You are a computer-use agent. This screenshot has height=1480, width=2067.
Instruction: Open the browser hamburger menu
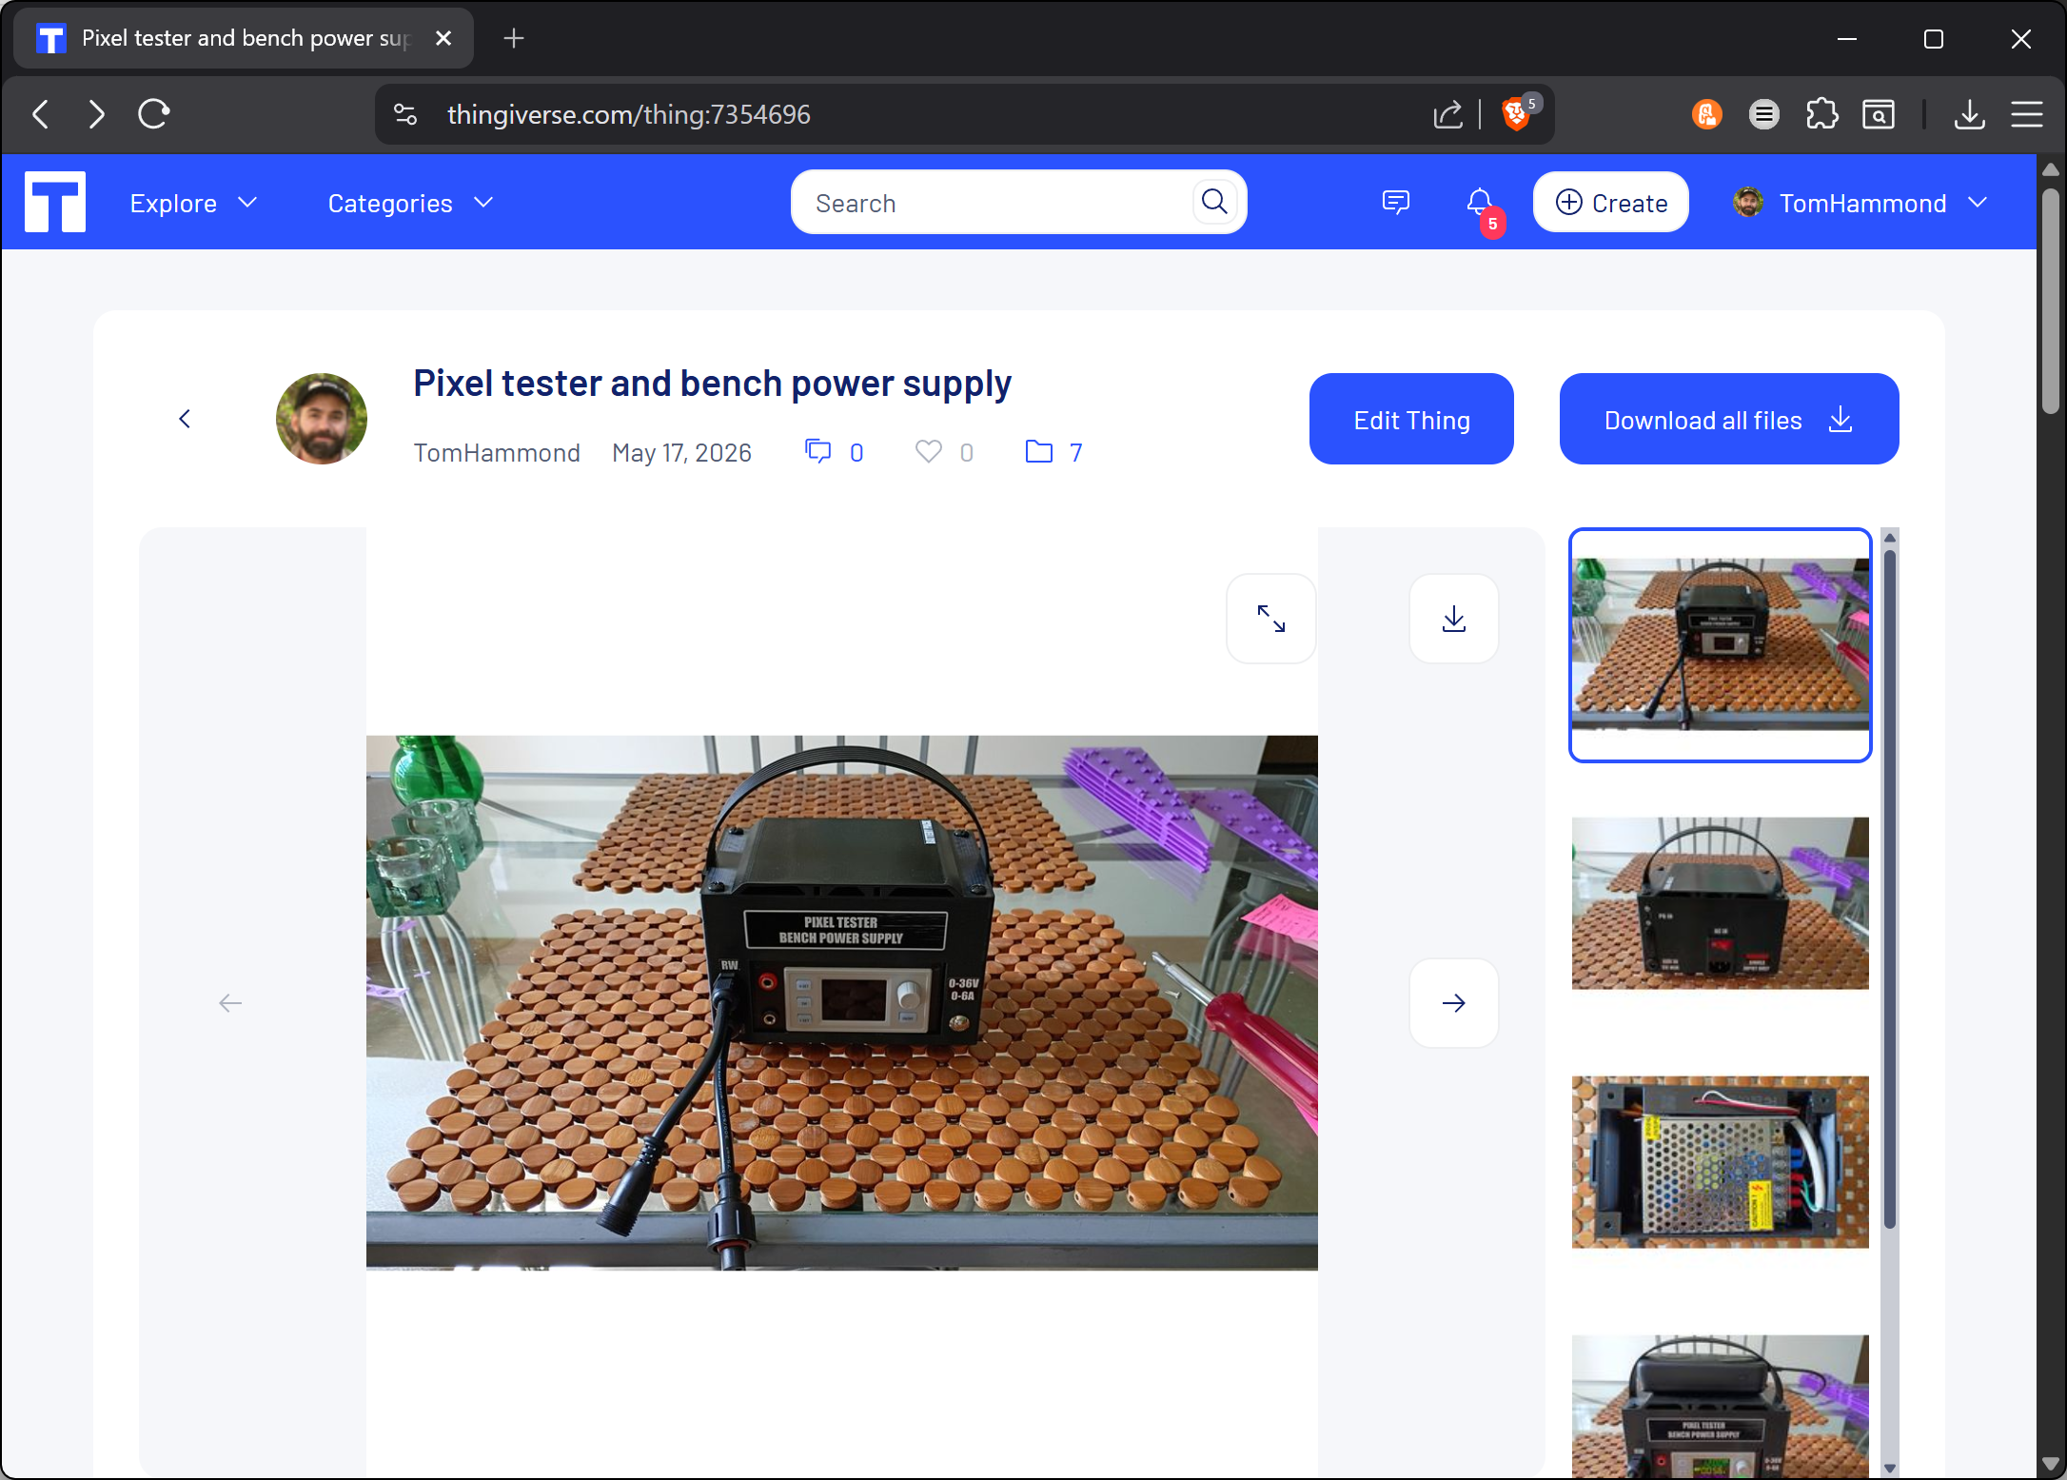[x=2027, y=114]
